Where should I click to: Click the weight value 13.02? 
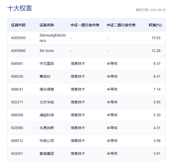coord(156,38)
